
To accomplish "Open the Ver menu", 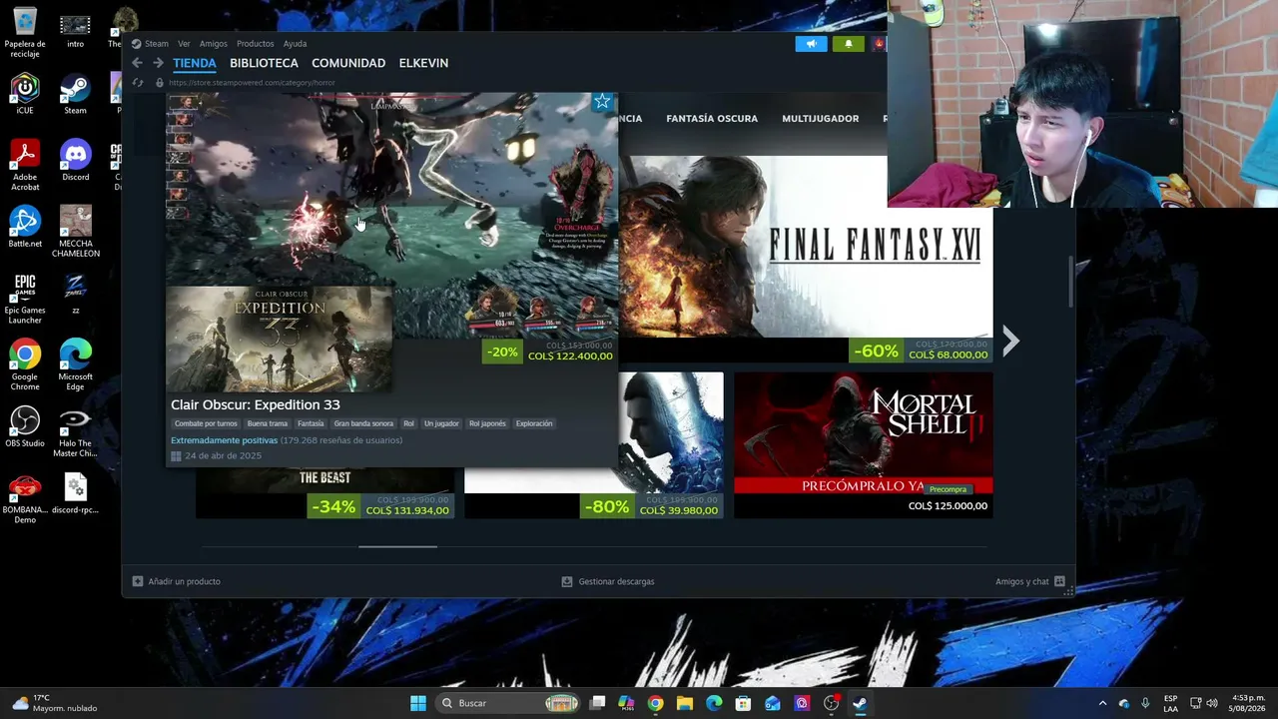I will 184,44.
